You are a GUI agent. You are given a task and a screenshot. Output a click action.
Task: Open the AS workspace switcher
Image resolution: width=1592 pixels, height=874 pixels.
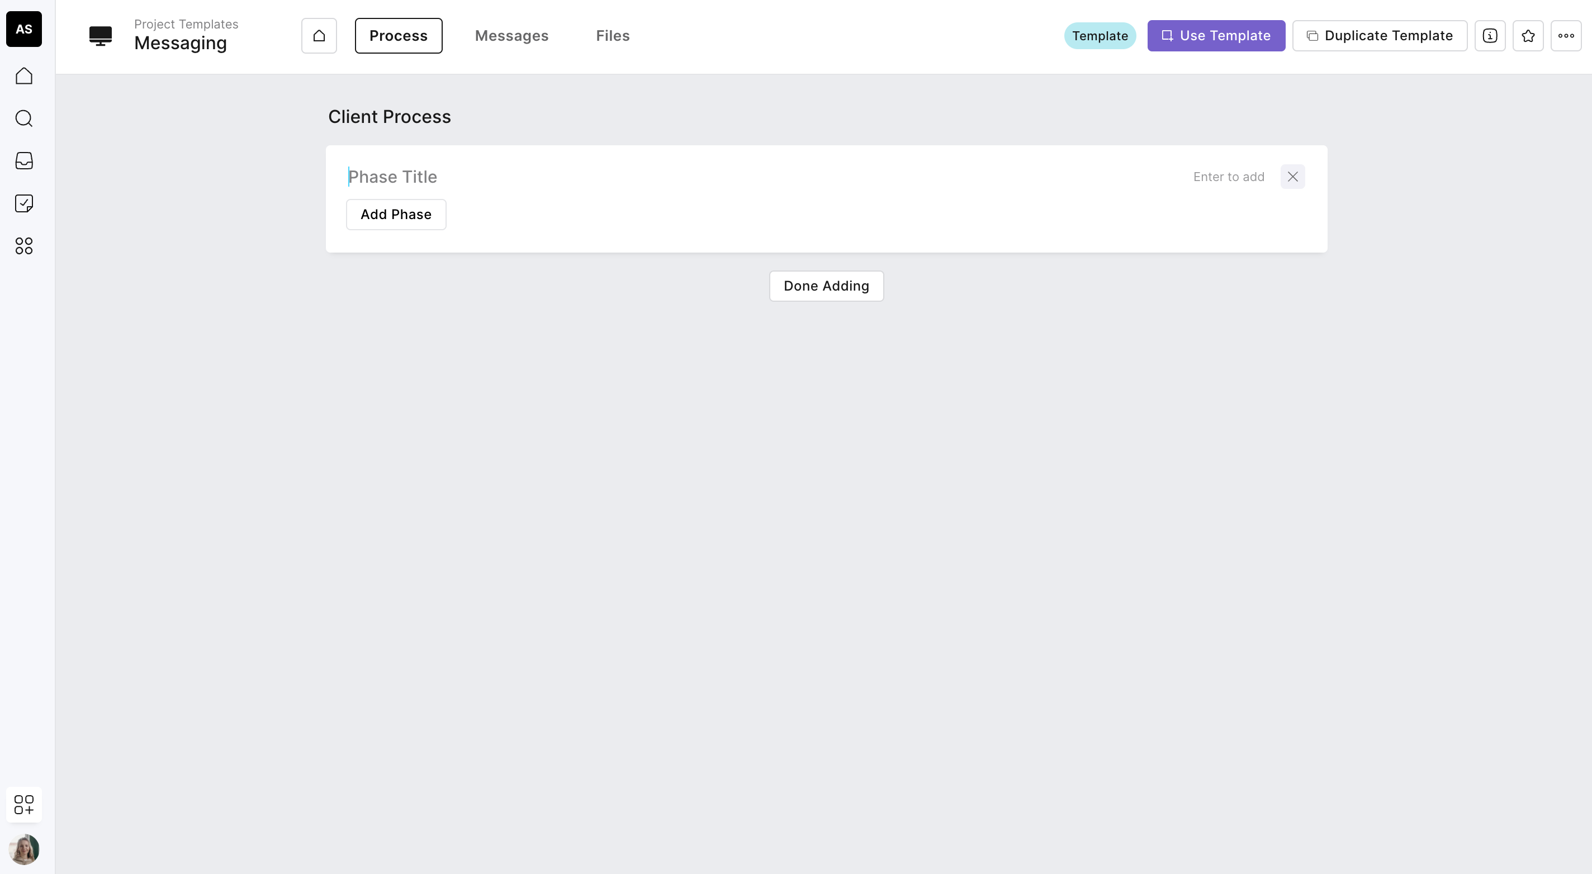[24, 29]
